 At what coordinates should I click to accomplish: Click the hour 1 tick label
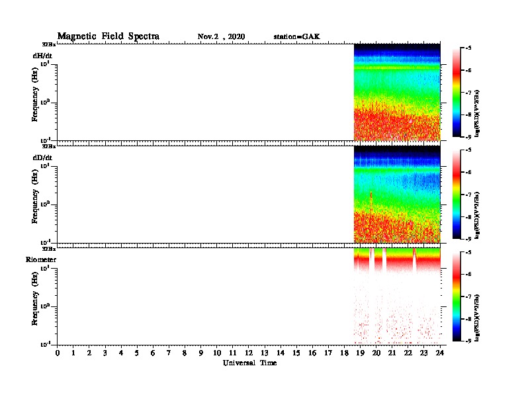[73, 353]
